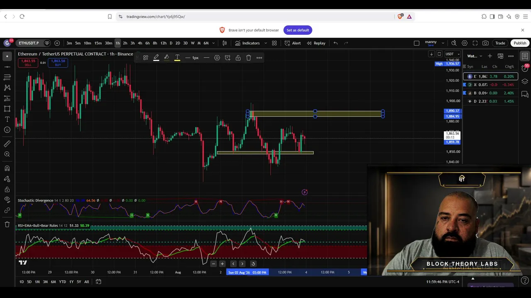Delete the selected rectangle from floating toolbar
Image resolution: width=531 pixels, height=298 pixels.
[x=248, y=58]
